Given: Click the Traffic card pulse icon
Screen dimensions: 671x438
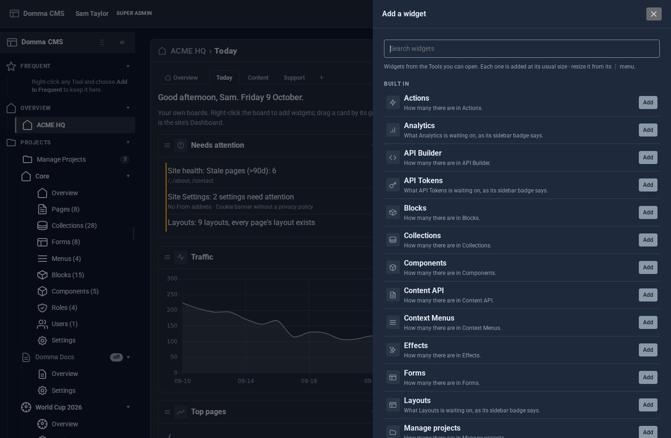Looking at the screenshot, I should [x=181, y=257].
